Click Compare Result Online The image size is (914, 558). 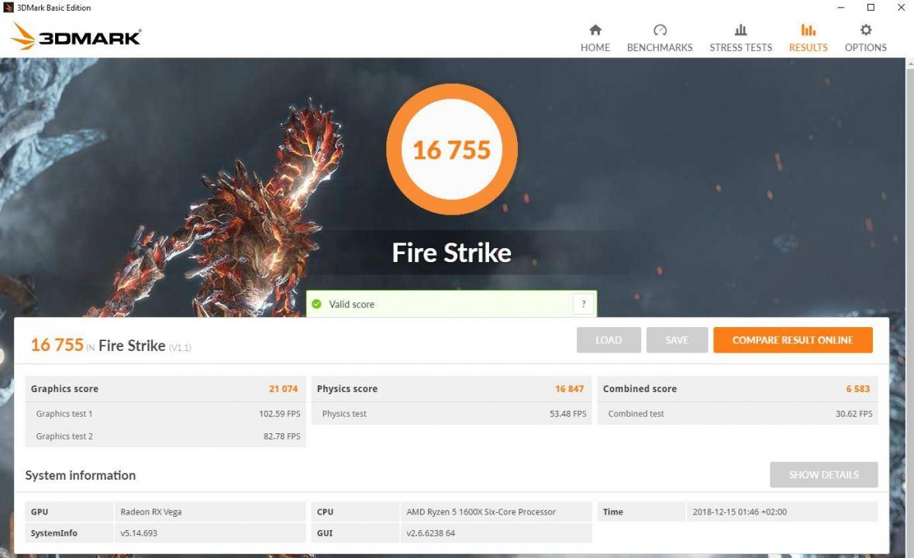[792, 339]
